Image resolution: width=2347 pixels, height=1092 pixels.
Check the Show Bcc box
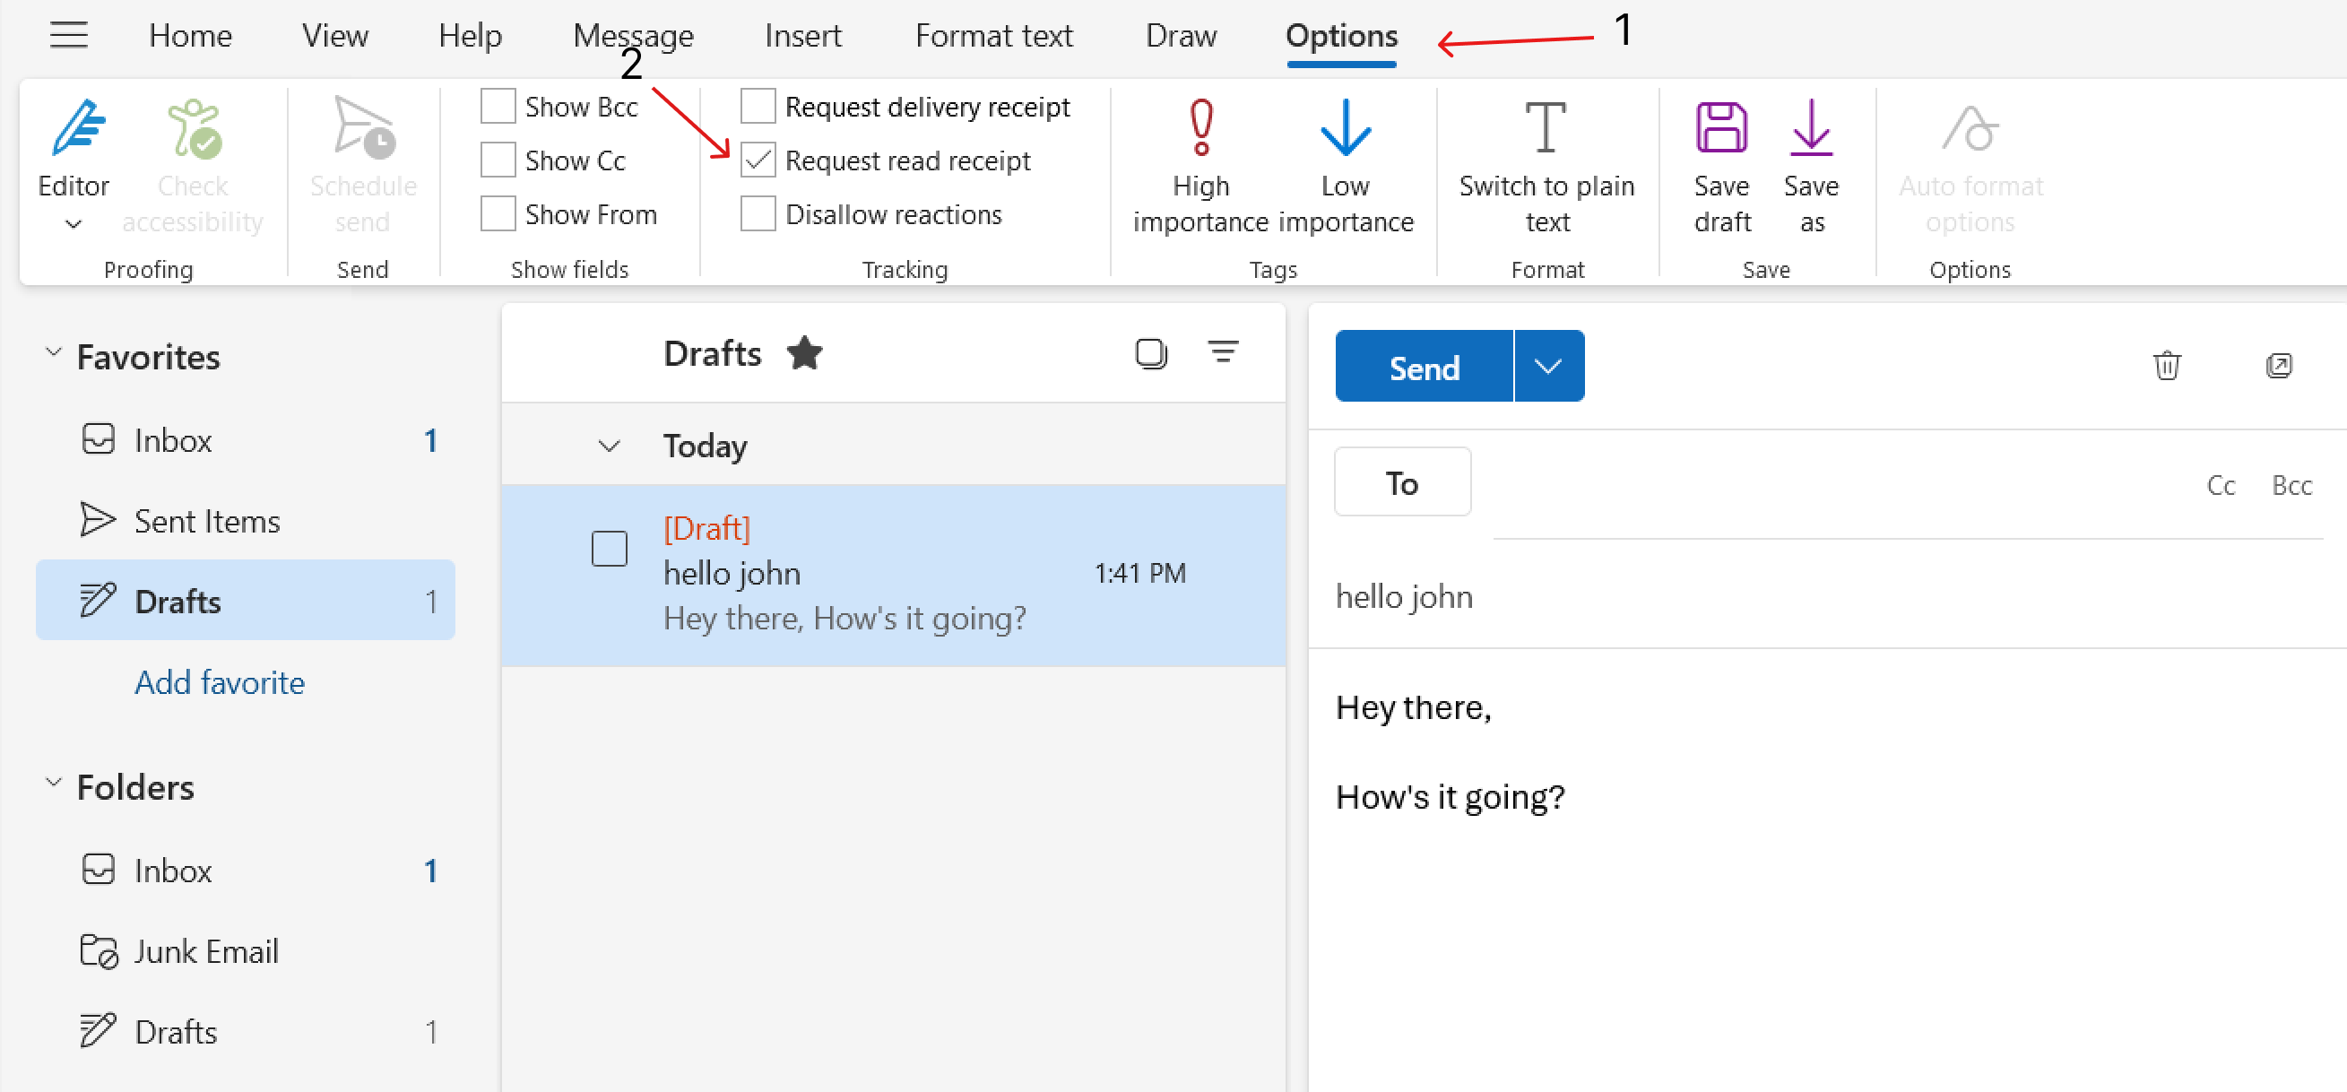tap(498, 107)
